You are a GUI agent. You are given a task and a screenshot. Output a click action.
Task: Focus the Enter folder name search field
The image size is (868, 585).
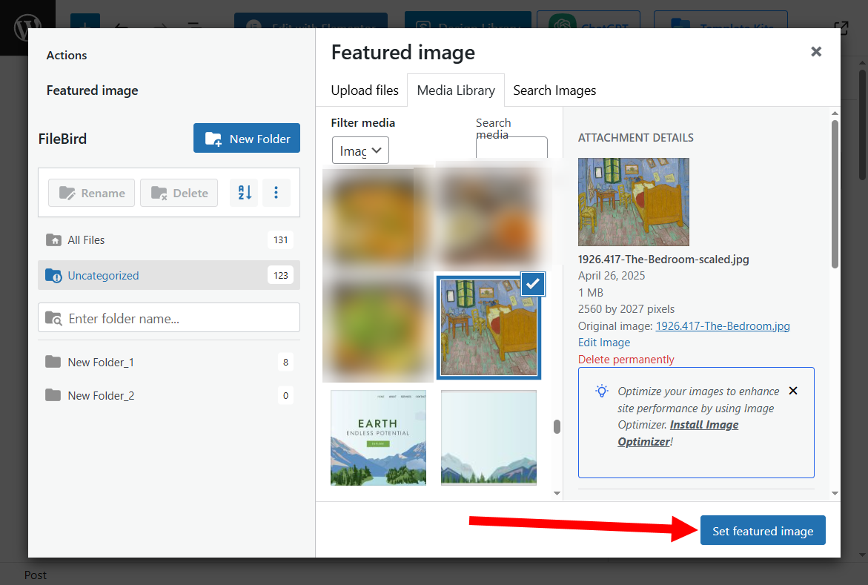[169, 318]
